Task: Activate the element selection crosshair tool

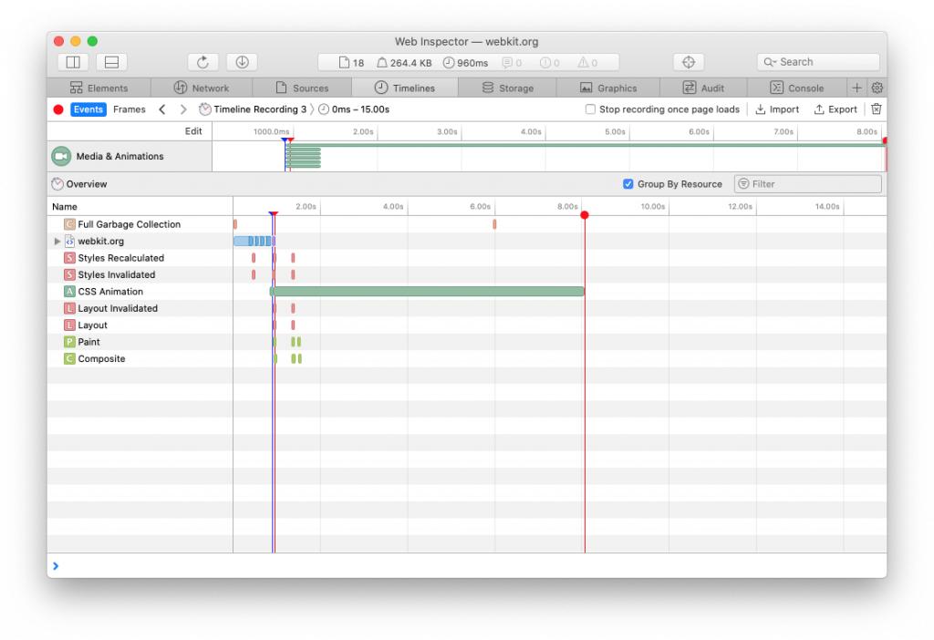Action: point(689,61)
